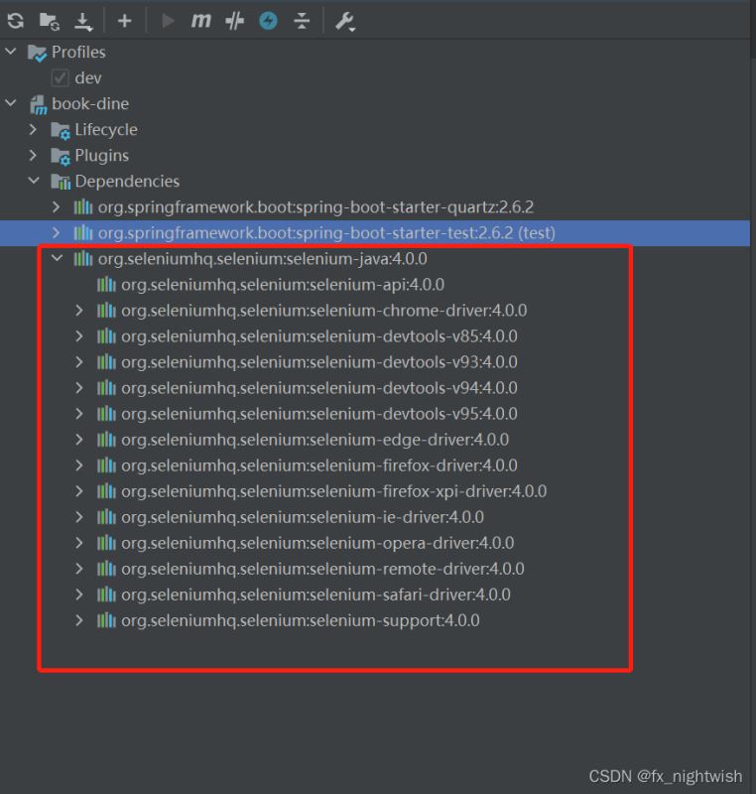The image size is (756, 794).
Task: Collapse the Dependencies node
Action: pyautogui.click(x=34, y=181)
